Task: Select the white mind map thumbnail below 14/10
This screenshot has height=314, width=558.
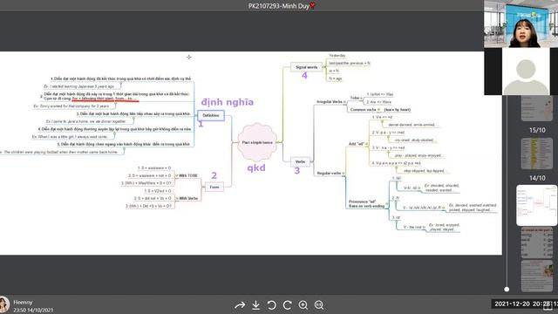Action: pos(537,205)
